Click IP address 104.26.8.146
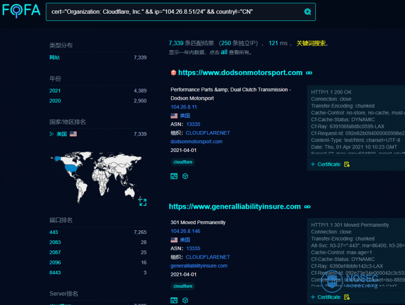 [185, 231]
